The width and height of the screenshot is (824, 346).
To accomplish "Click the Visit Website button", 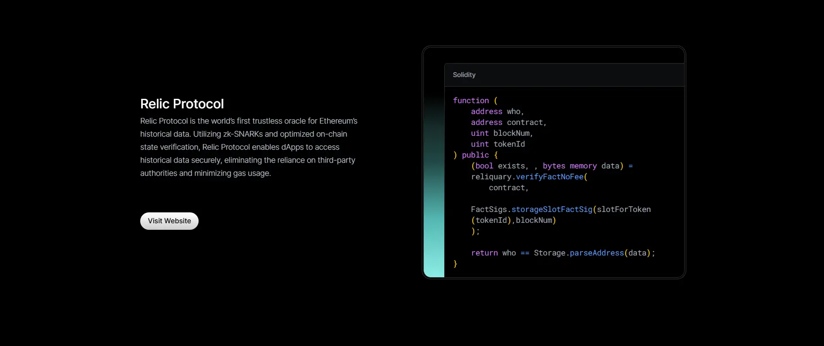I will tap(169, 221).
